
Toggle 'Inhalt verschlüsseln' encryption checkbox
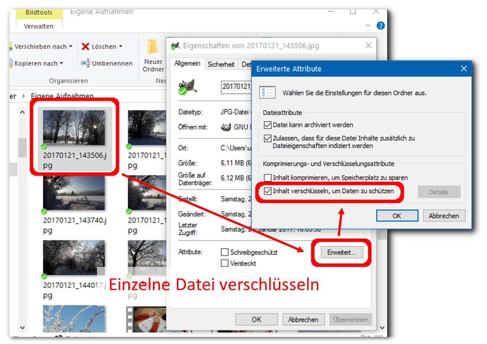(267, 191)
